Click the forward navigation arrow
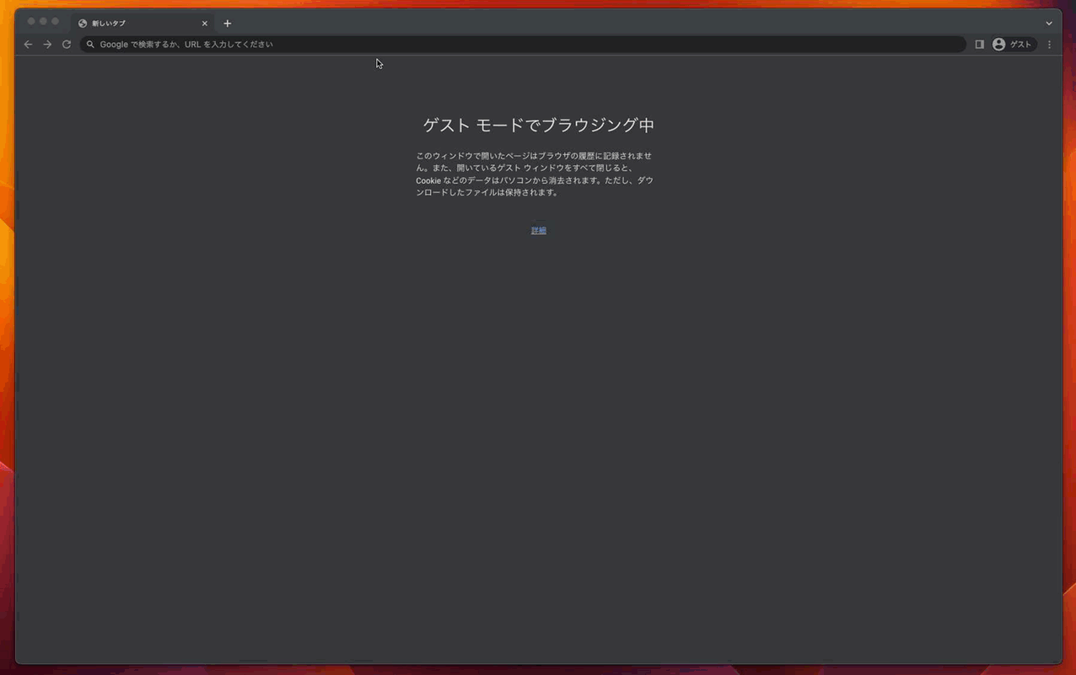Viewport: 1076px width, 675px height. click(x=47, y=45)
